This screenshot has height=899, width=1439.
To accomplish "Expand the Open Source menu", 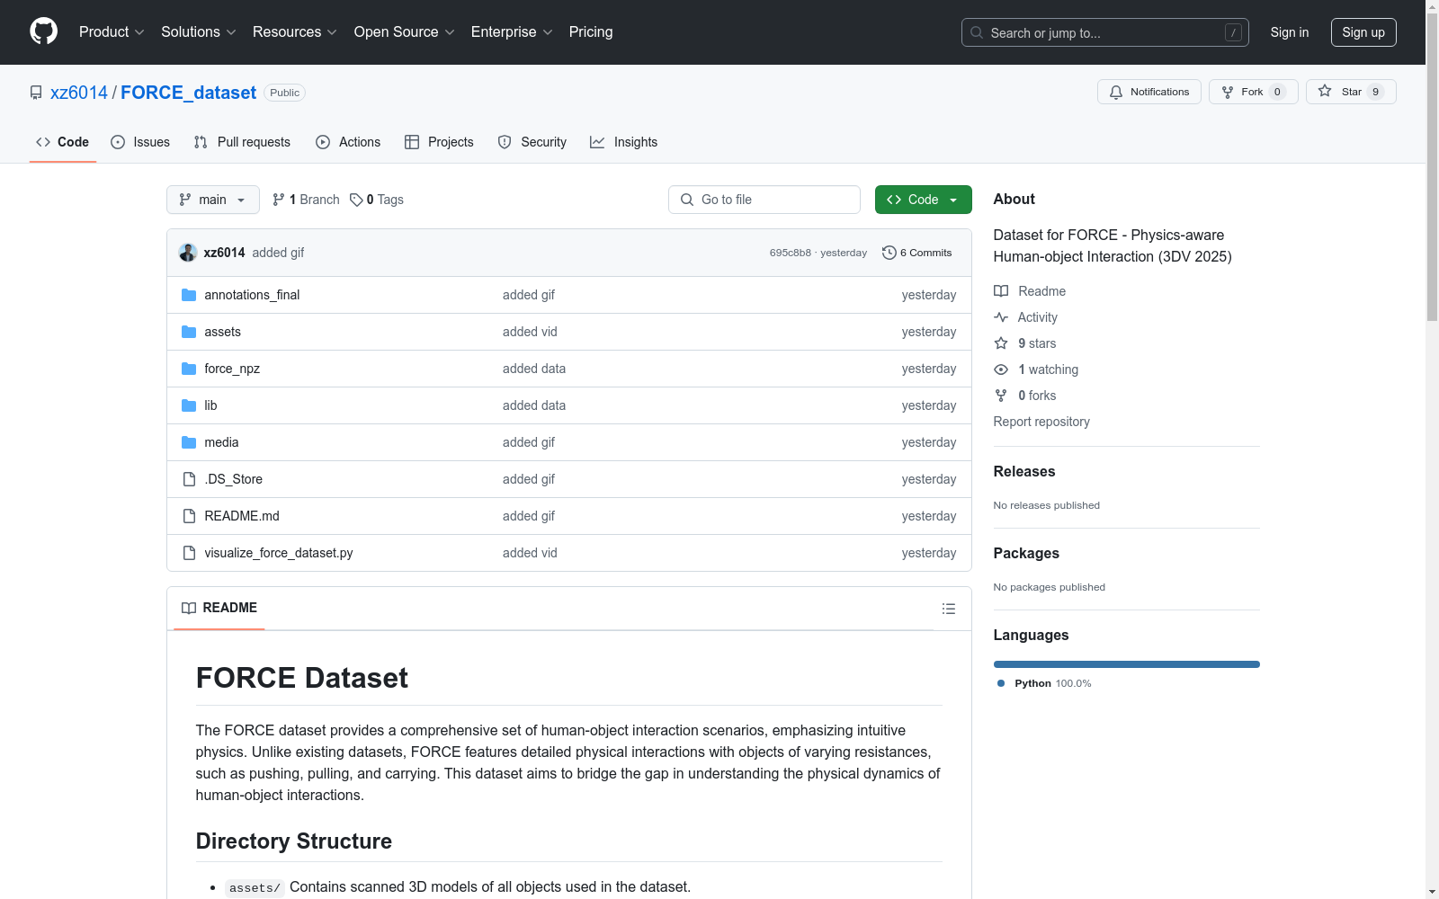I will point(405,31).
